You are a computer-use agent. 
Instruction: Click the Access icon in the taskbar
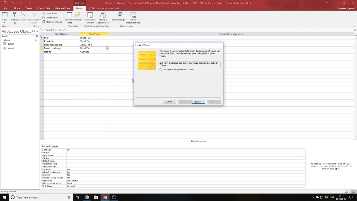[105, 197]
